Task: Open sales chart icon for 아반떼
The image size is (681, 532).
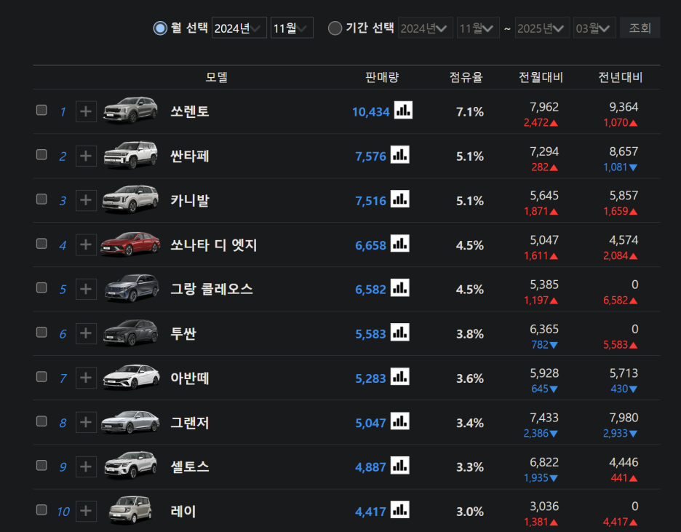Action: [399, 376]
